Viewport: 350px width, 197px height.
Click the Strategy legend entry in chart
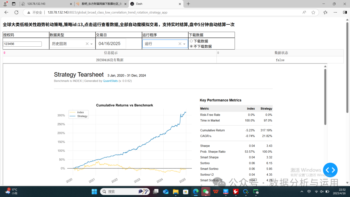click(78, 116)
